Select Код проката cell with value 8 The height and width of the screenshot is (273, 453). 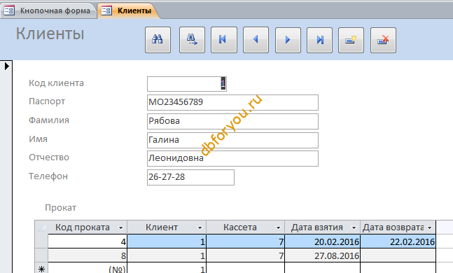88,255
